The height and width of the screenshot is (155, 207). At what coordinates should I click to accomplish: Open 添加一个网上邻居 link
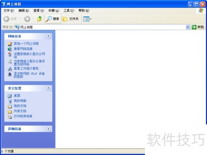tap(26, 44)
